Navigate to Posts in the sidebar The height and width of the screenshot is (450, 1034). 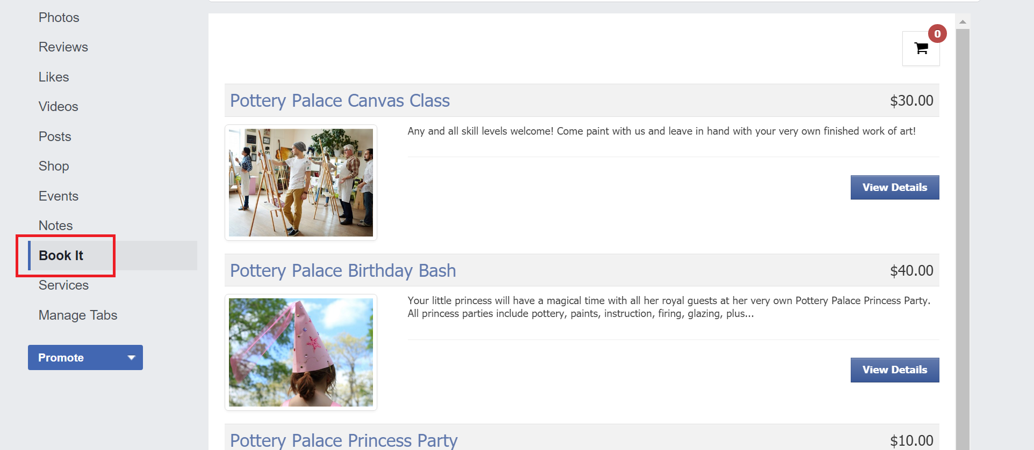55,137
